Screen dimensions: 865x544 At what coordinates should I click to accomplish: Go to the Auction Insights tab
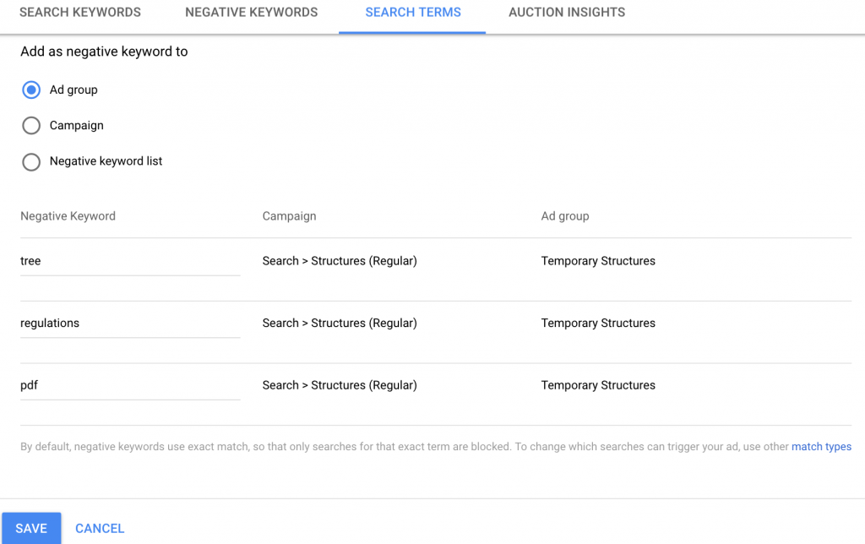[x=567, y=12]
